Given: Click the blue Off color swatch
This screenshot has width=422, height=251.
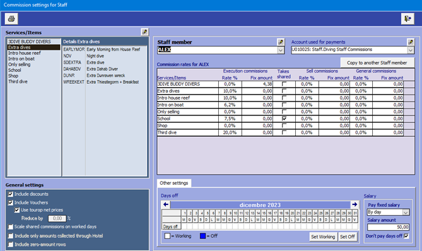Looking at the screenshot, I should pos(202,236).
